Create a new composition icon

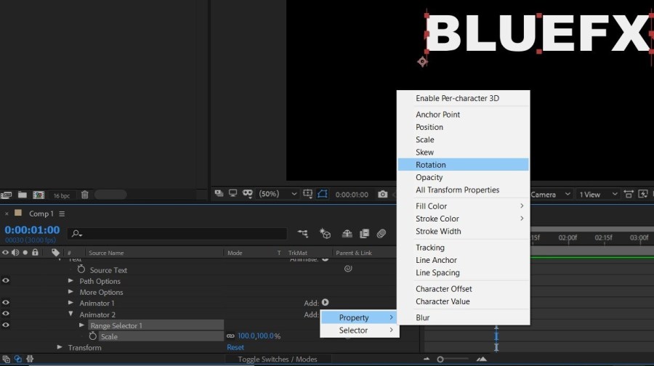[x=39, y=195]
